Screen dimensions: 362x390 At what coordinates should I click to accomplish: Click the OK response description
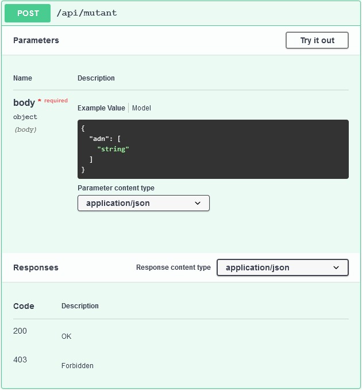(66, 337)
